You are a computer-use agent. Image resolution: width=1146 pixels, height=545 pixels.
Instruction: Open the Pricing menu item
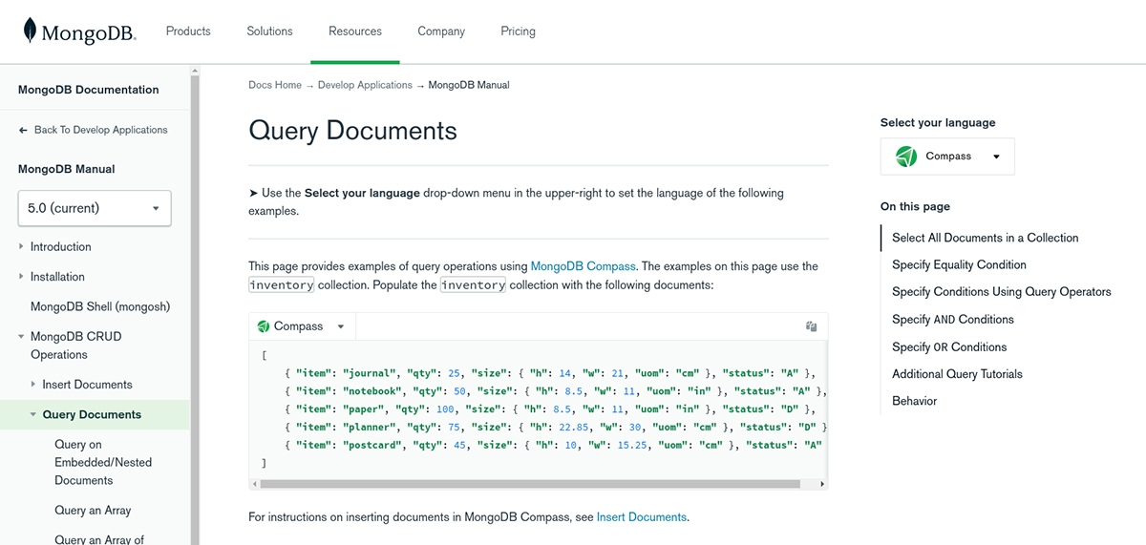[x=518, y=31]
